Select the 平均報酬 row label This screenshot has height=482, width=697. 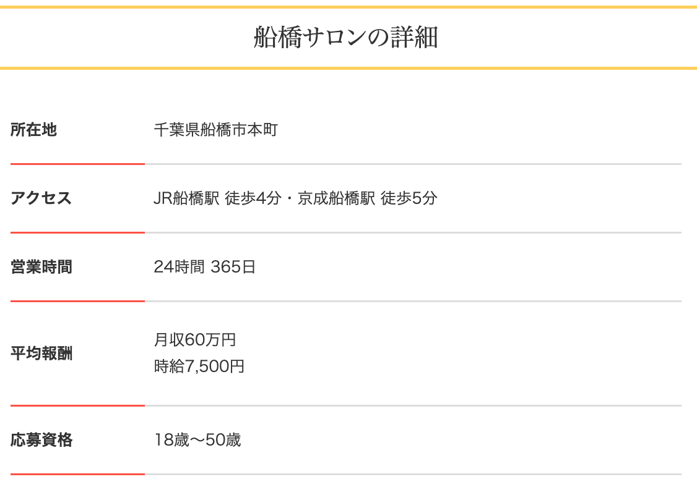41,353
